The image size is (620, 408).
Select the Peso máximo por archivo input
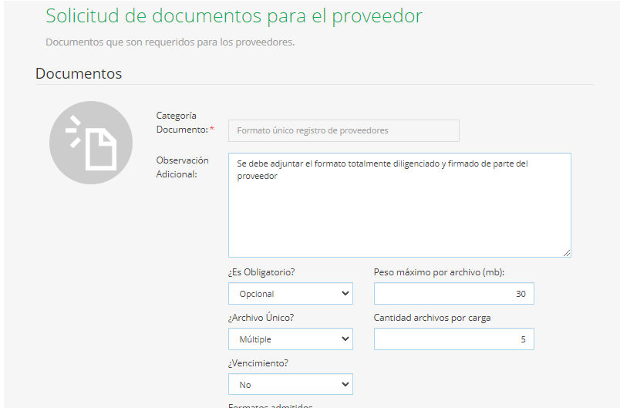pyautogui.click(x=453, y=294)
